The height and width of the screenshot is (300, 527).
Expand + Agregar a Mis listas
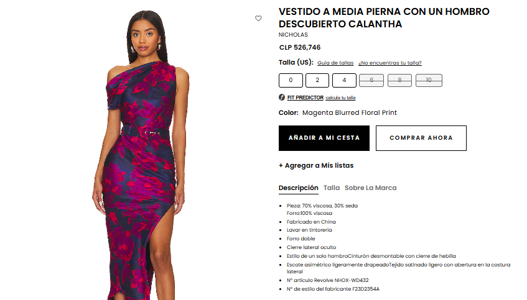tap(316, 165)
